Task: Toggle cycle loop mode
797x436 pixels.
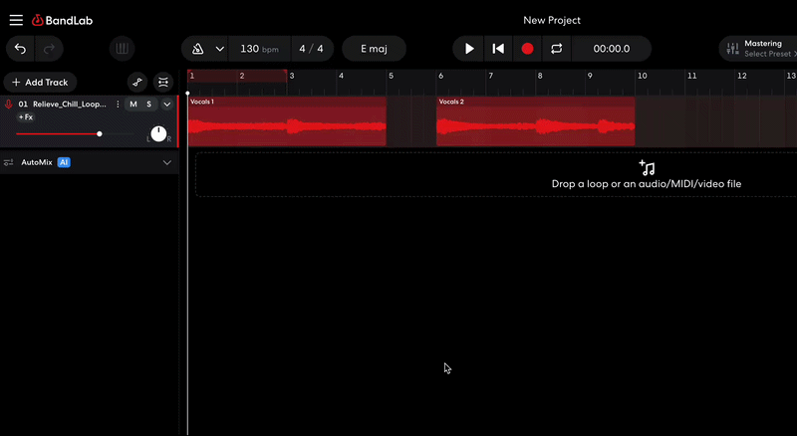Action: click(556, 49)
